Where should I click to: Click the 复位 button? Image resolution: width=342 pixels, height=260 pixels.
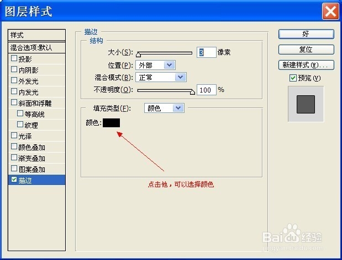point(306,50)
